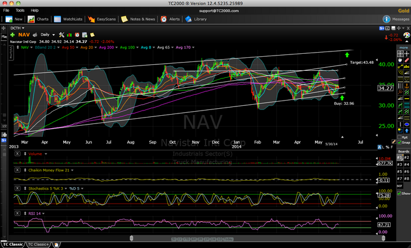Open the Alerts alarm clock

point(163,19)
